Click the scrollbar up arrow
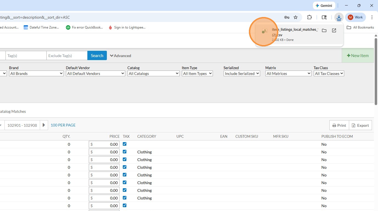This screenshot has height=211, width=378. coord(376,36)
